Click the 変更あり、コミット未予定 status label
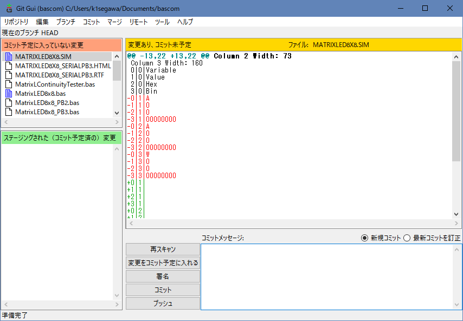463x321 pixels. click(159, 45)
